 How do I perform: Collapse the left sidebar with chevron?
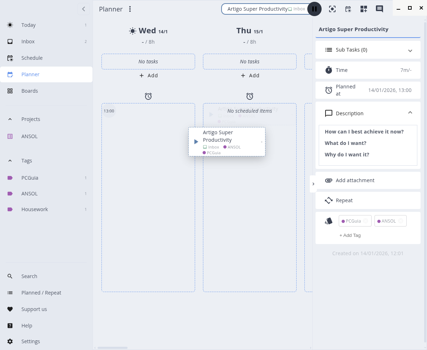pyautogui.click(x=84, y=9)
